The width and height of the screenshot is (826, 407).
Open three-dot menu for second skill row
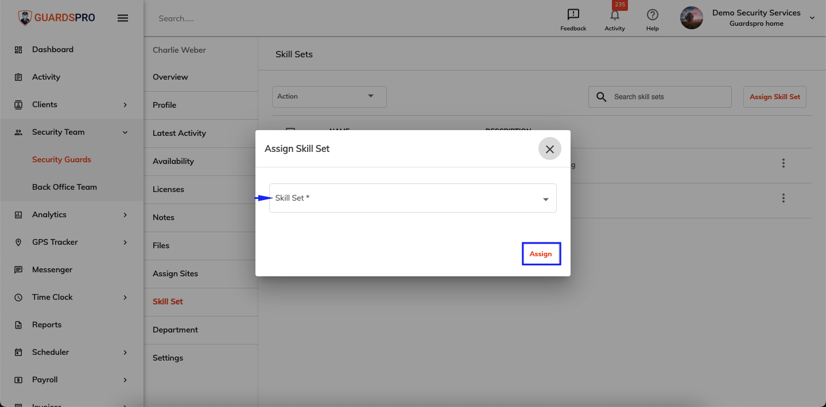(x=783, y=198)
